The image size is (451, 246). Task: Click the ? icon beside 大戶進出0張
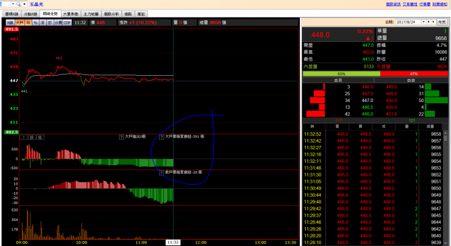pos(122,137)
